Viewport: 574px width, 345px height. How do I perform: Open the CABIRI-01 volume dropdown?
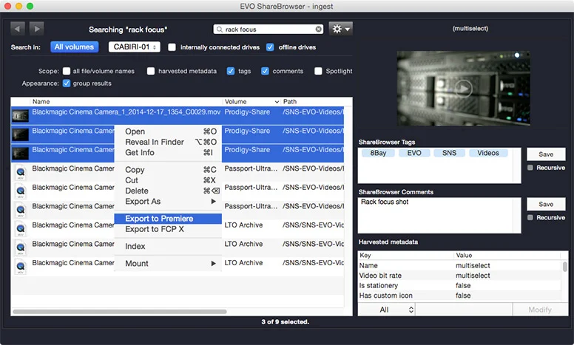(135, 47)
